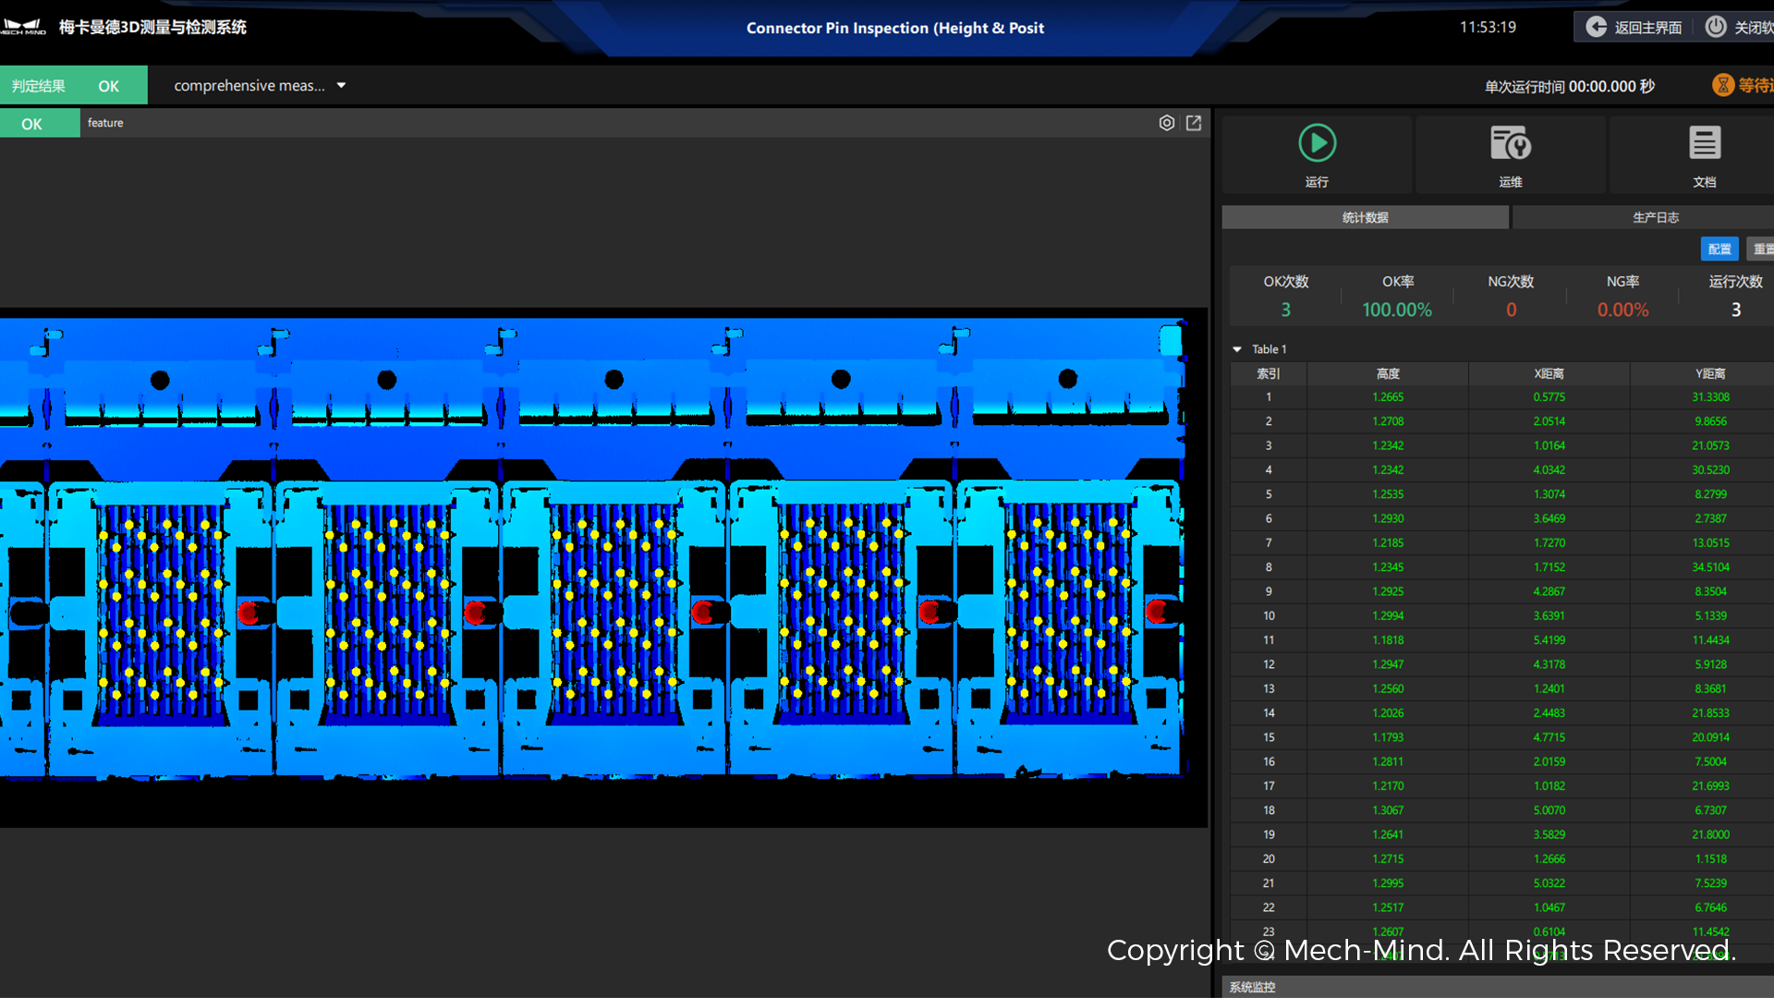This screenshot has height=998, width=1774.
Task: Click the Reset (重置) button
Action: [1762, 249]
